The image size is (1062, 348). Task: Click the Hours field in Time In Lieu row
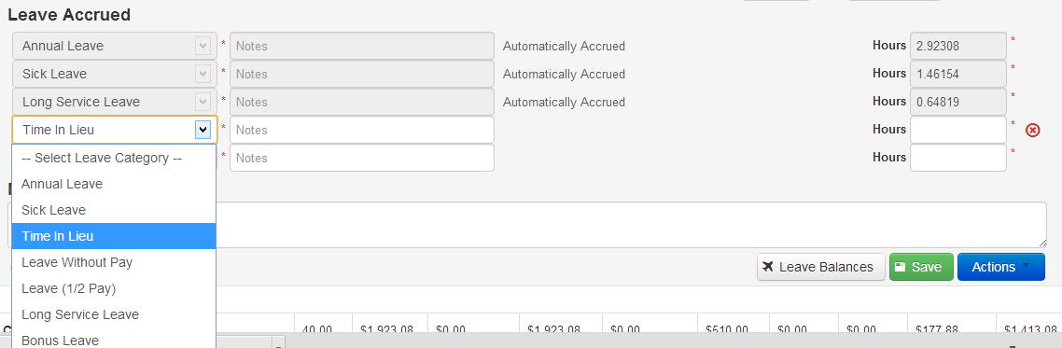tap(958, 130)
